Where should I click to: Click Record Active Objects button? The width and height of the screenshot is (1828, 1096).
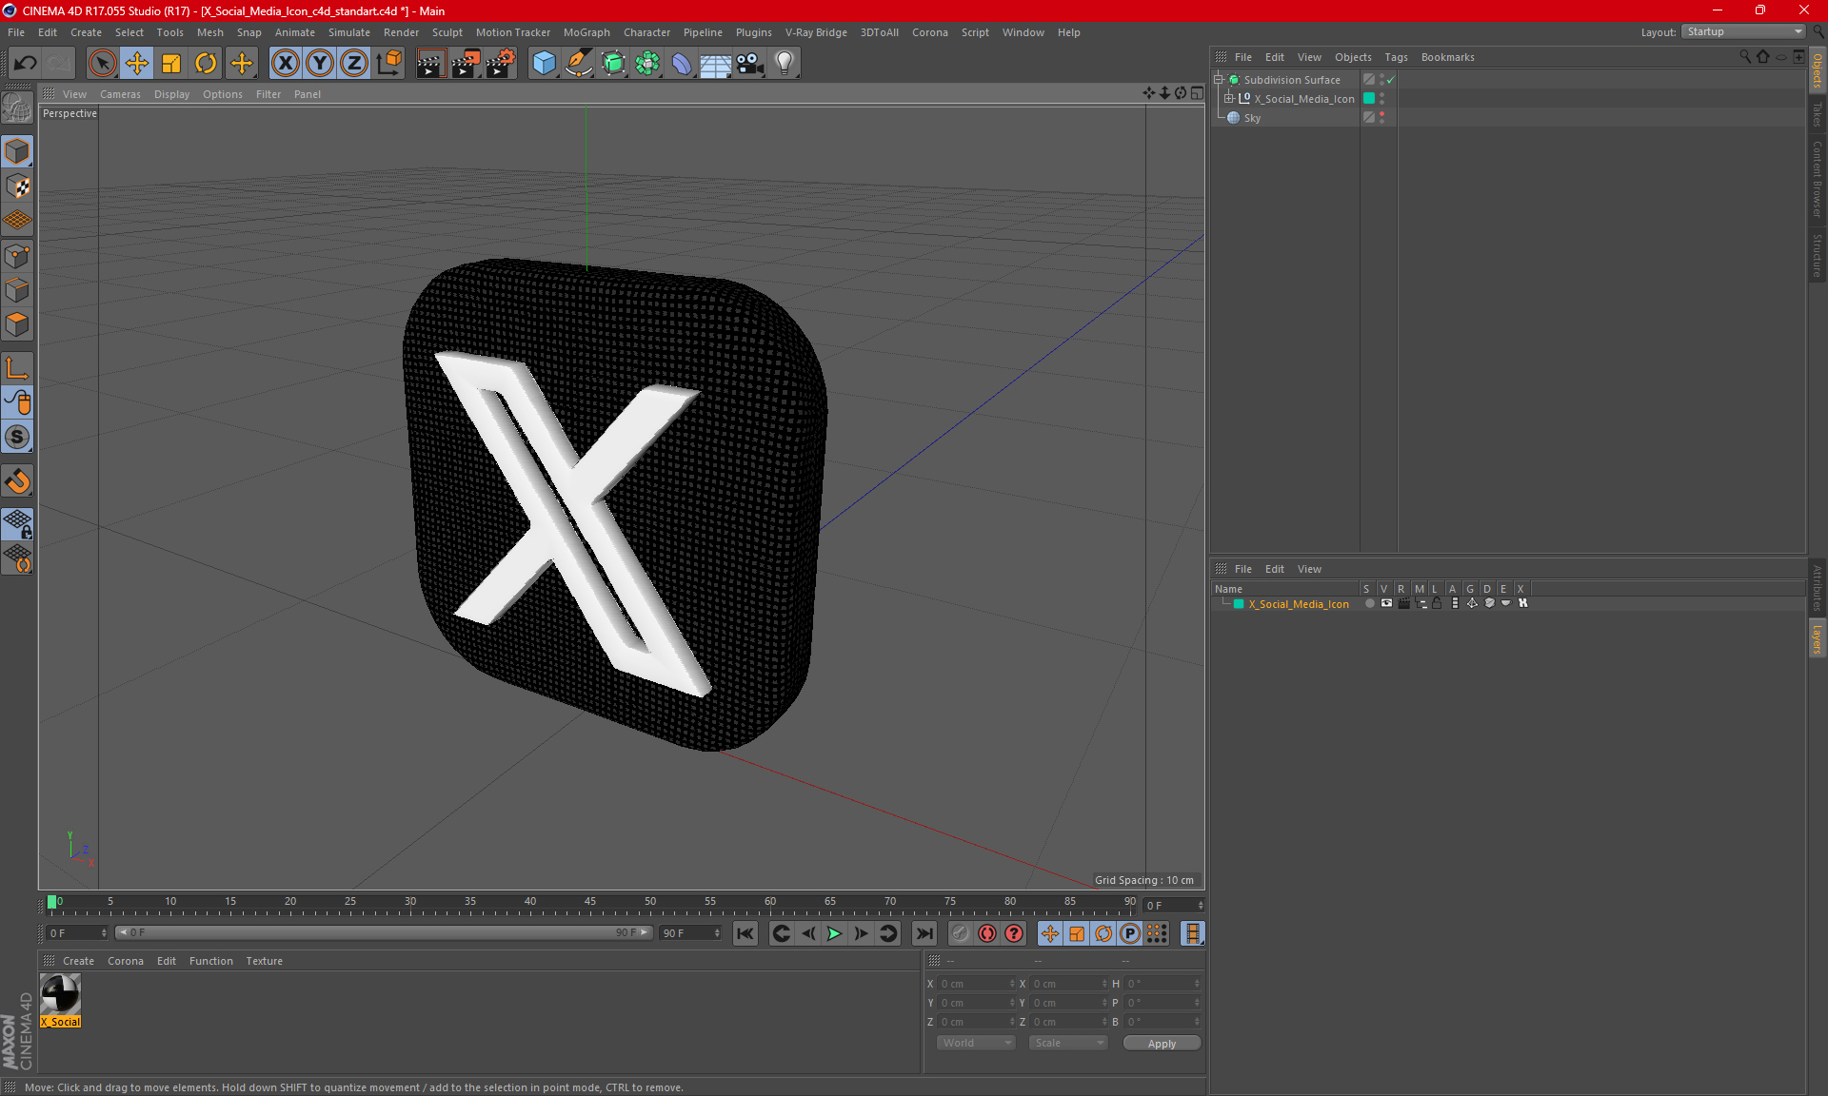pos(960,933)
